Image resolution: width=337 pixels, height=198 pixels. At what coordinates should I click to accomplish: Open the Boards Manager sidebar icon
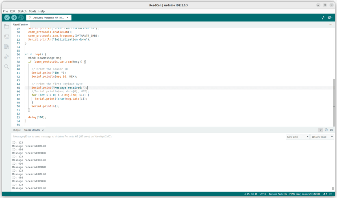point(7,37)
